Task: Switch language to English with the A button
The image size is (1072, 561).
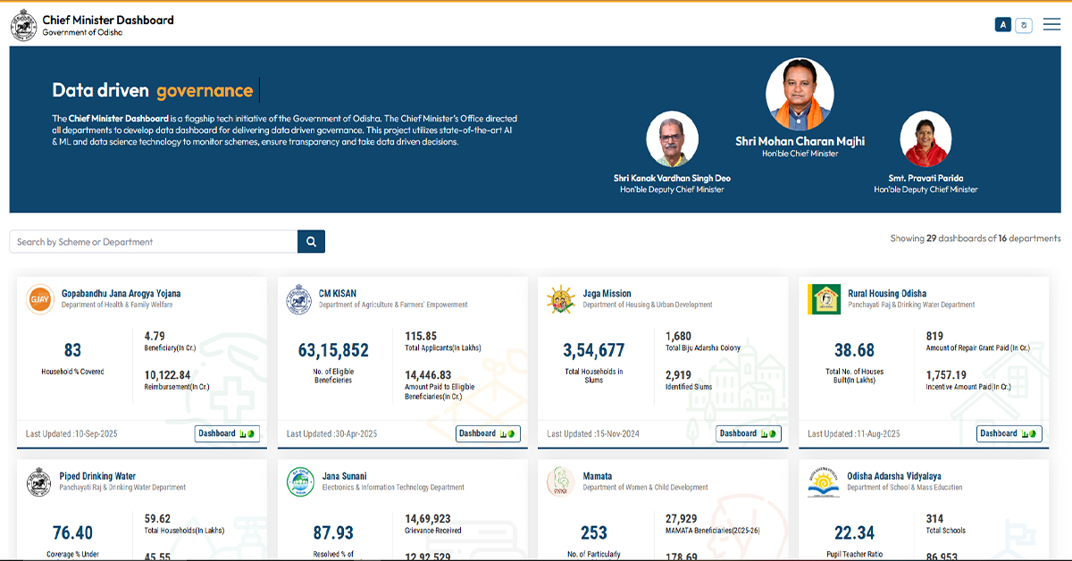Action: 1003,25
